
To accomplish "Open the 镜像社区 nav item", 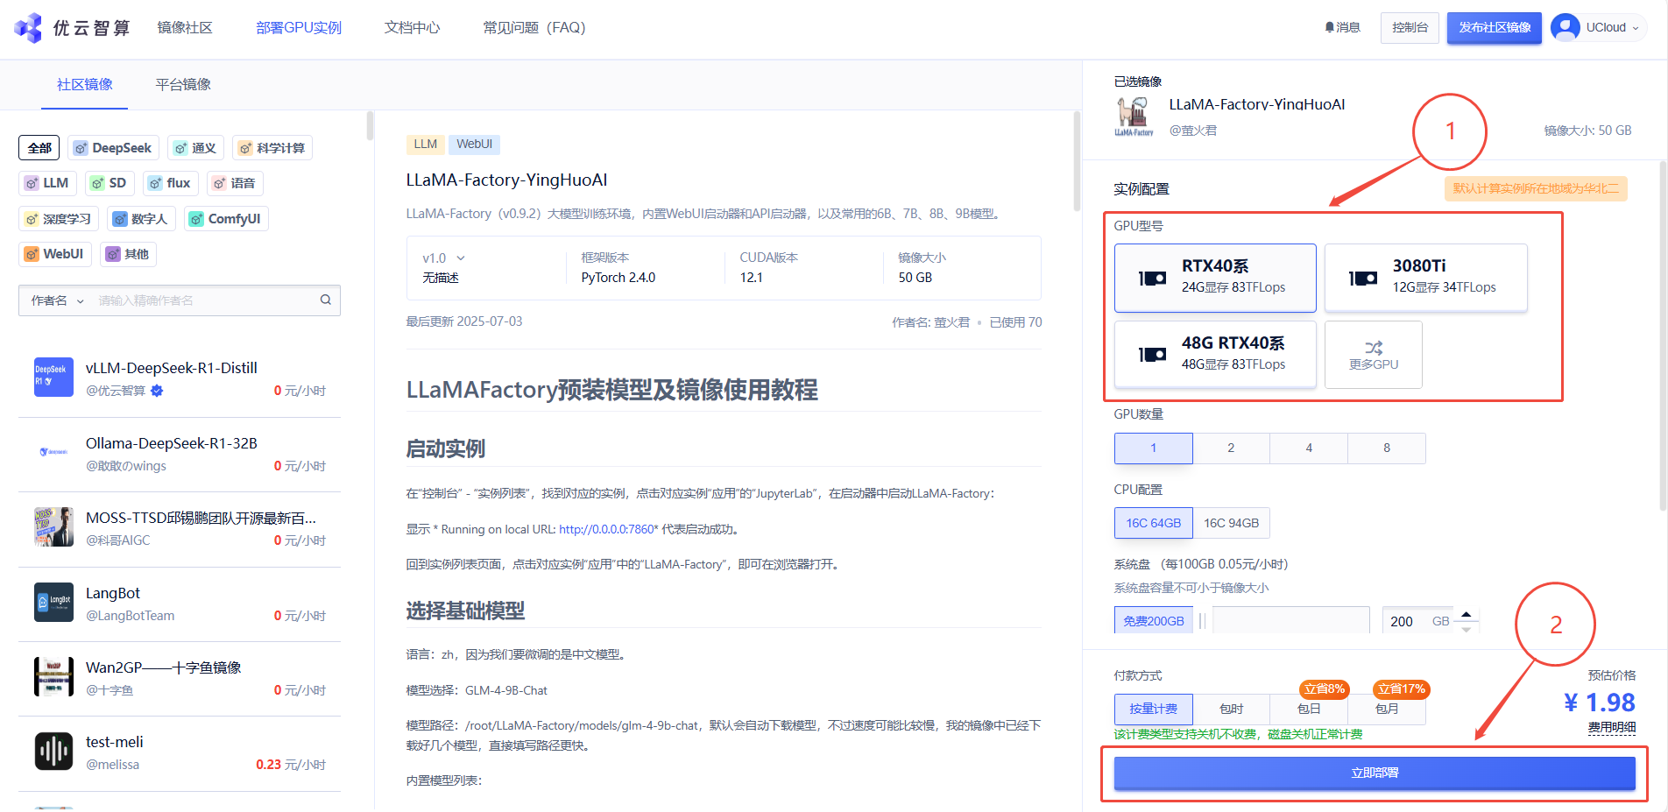I will (x=185, y=28).
